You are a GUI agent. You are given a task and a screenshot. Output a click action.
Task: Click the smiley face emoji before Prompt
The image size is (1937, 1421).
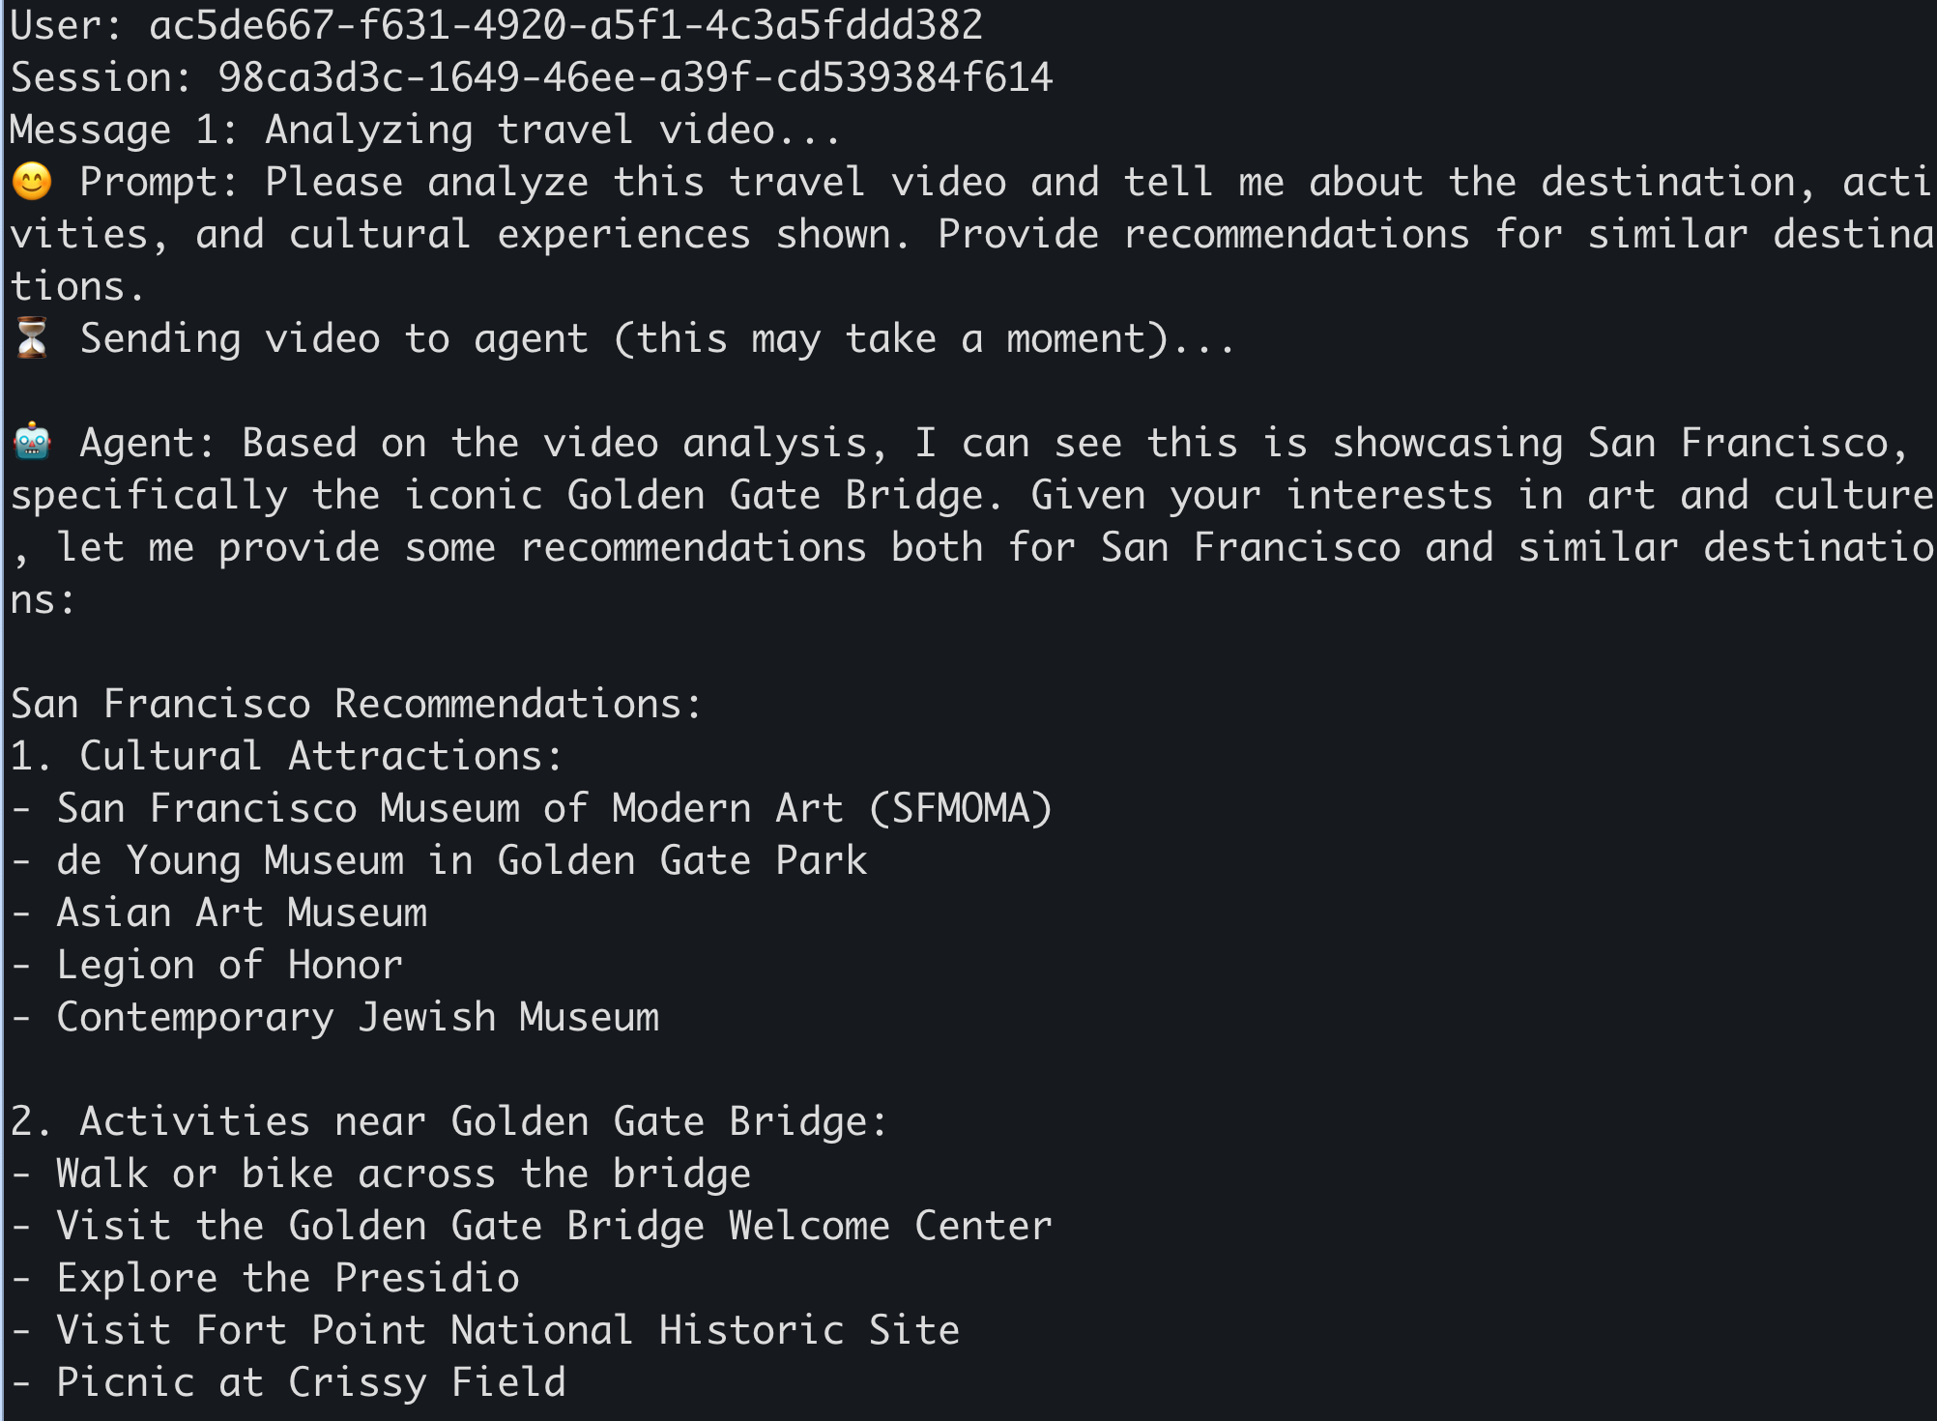32,182
